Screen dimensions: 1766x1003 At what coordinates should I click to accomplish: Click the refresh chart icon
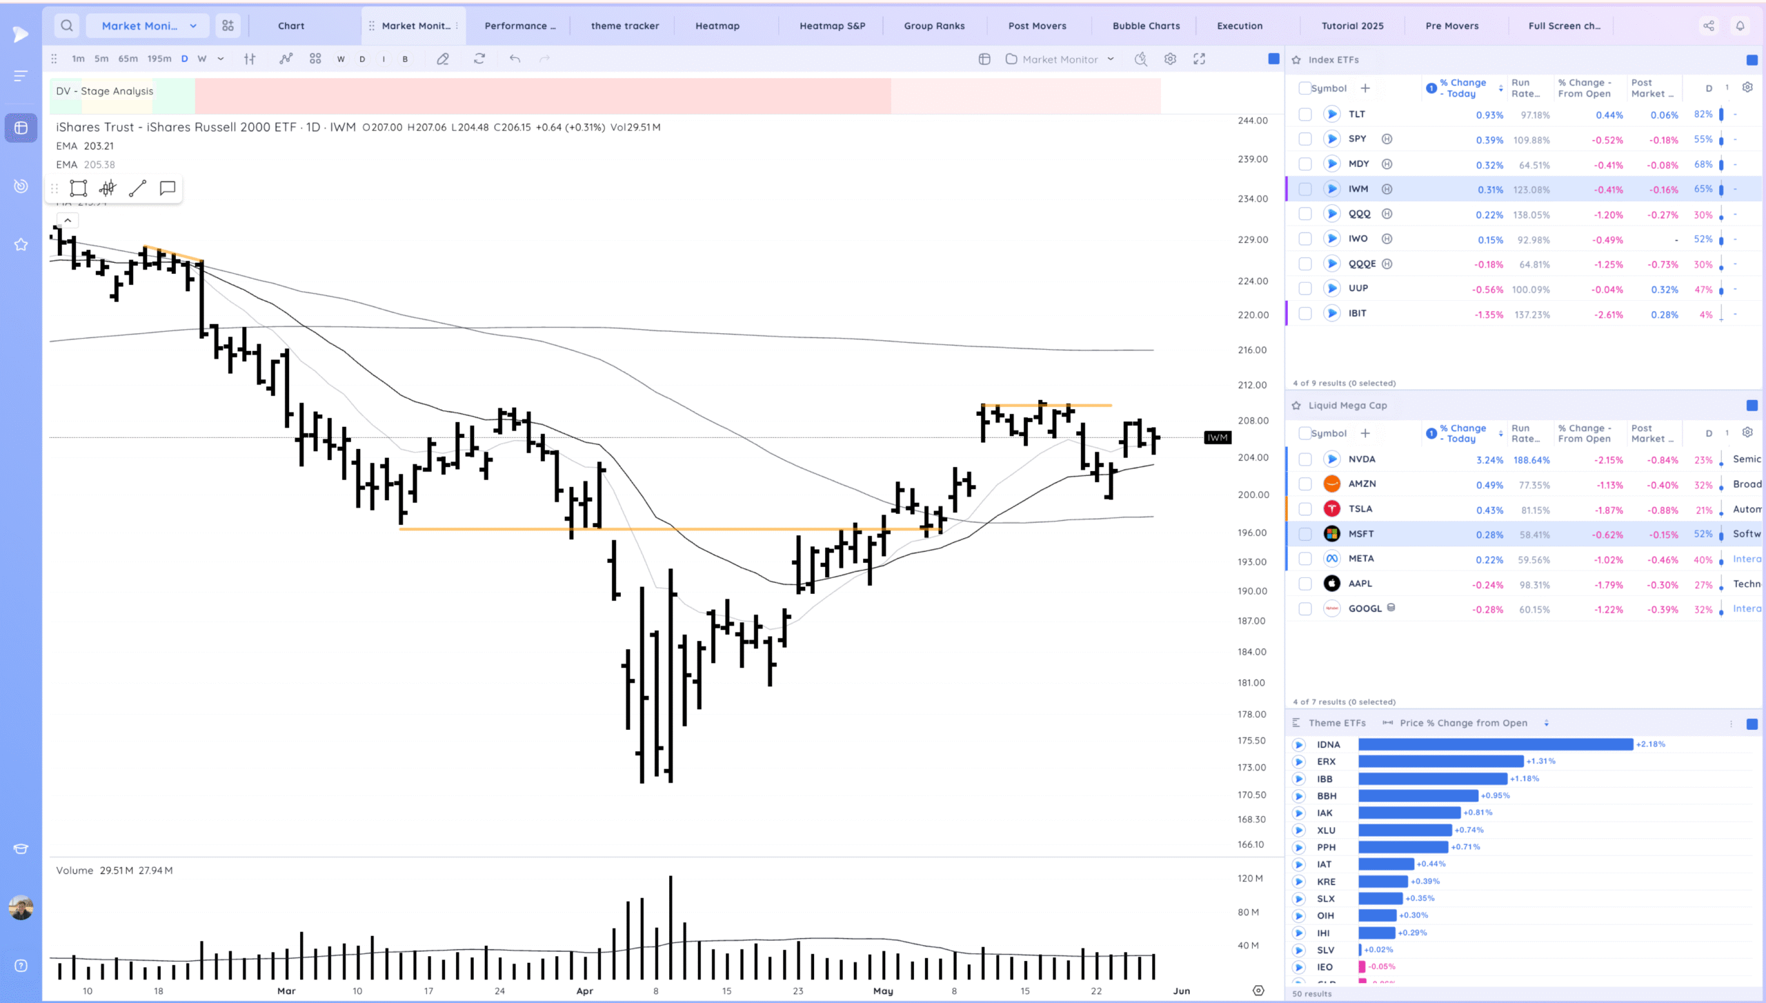[479, 59]
